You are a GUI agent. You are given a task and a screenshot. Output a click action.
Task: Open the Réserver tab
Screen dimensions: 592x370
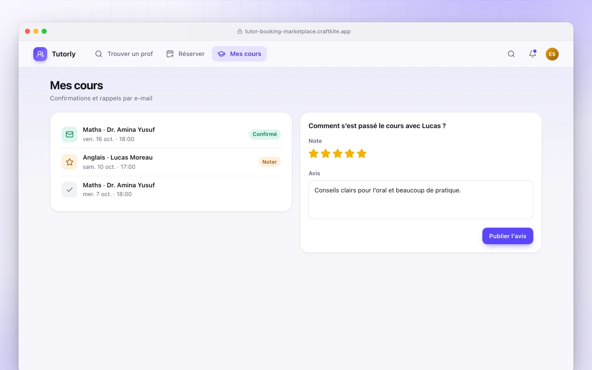tap(185, 54)
